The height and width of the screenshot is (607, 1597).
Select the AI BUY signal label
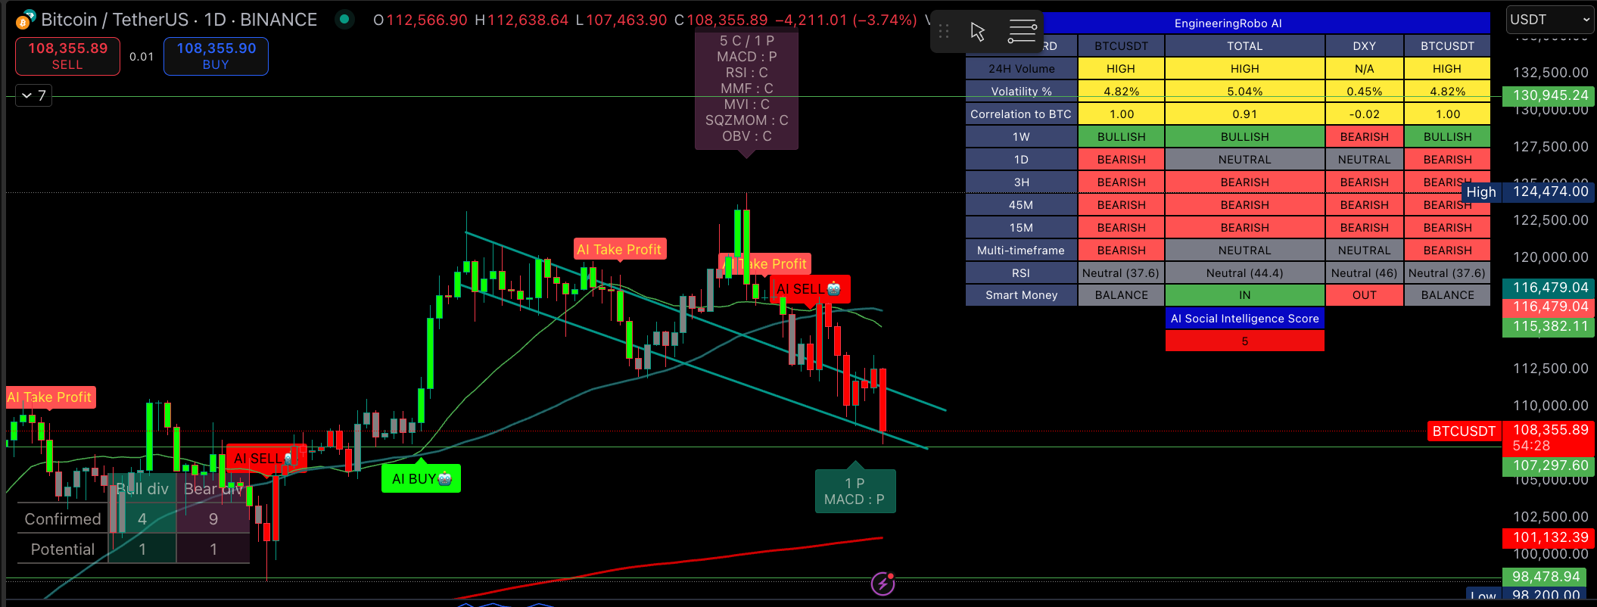pos(422,478)
